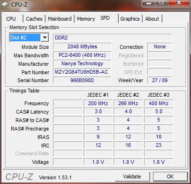The width and height of the screenshot is (191, 184).
Task: Click serial number 966B090D
Action: pos(82,80)
